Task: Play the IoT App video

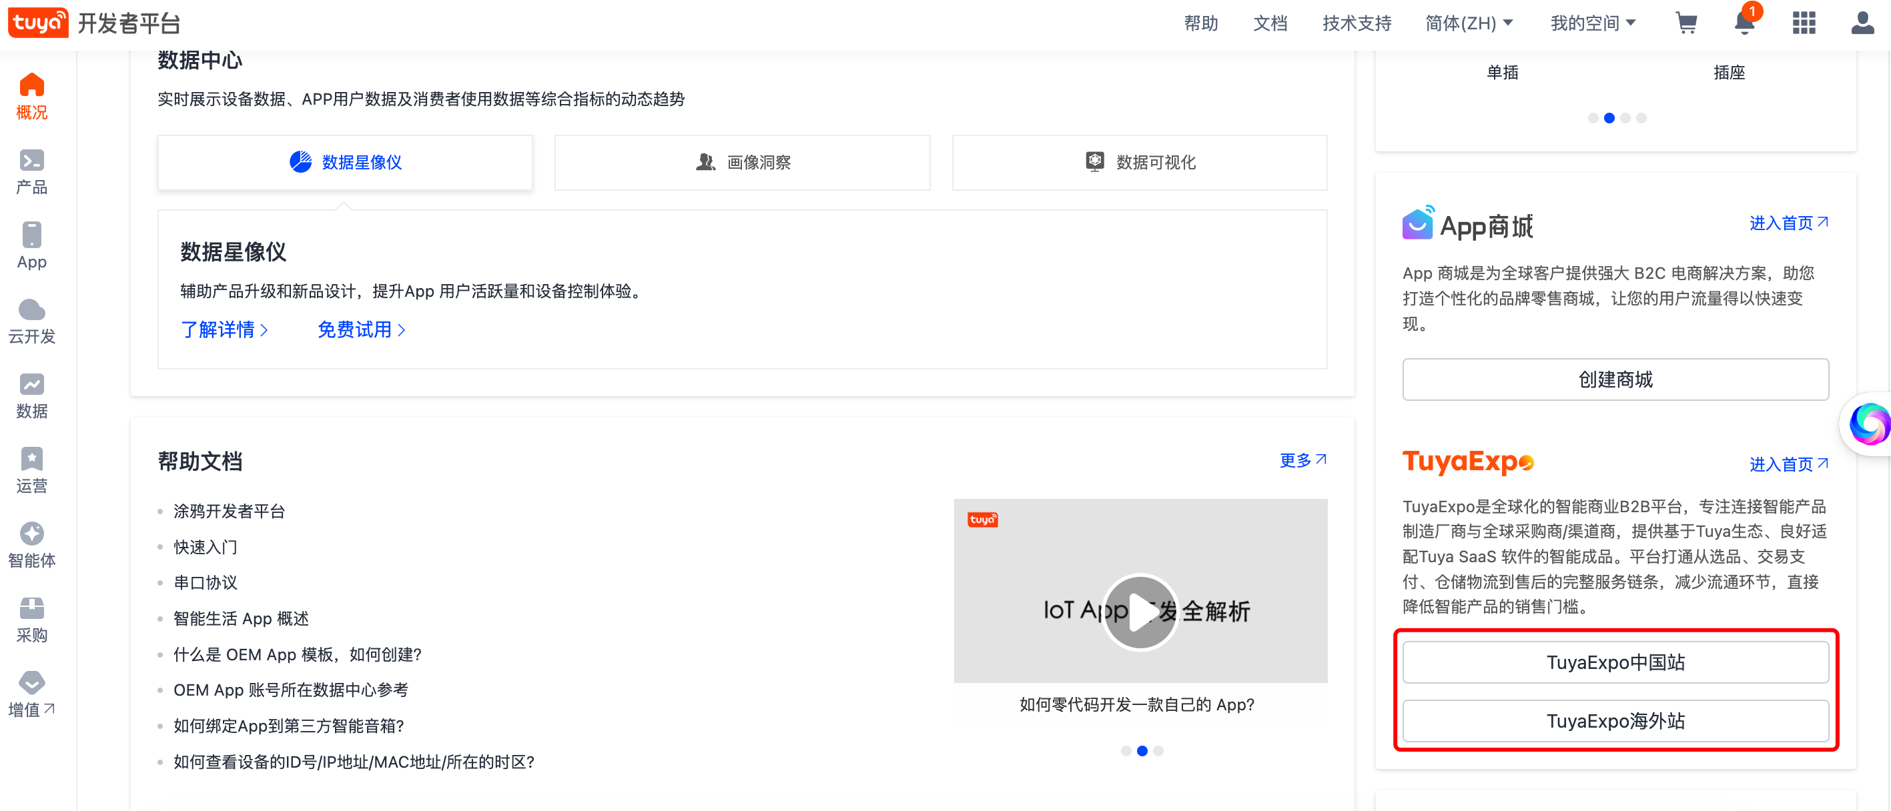Action: (1140, 612)
